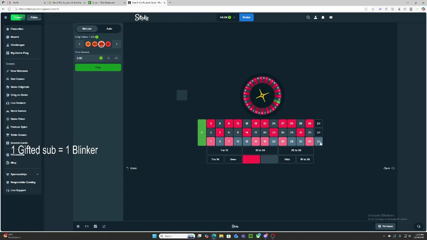Click the taskbar Search box
The width and height of the screenshot is (427, 240).
click(x=177, y=236)
